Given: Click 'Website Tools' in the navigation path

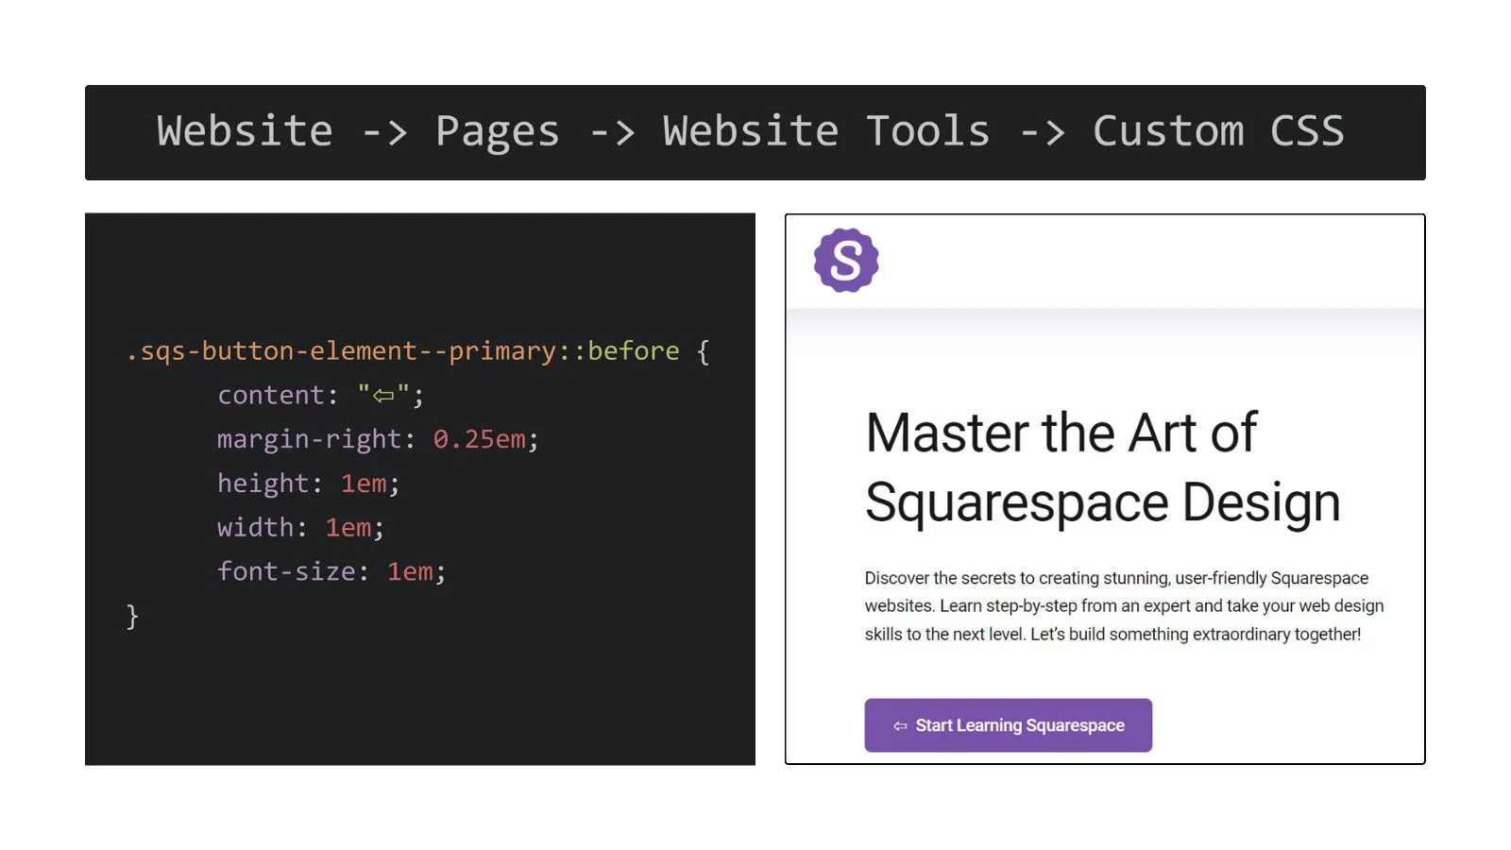Looking at the screenshot, I should [x=826, y=131].
